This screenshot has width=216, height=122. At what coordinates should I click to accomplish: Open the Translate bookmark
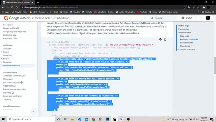[x=75, y=12]
